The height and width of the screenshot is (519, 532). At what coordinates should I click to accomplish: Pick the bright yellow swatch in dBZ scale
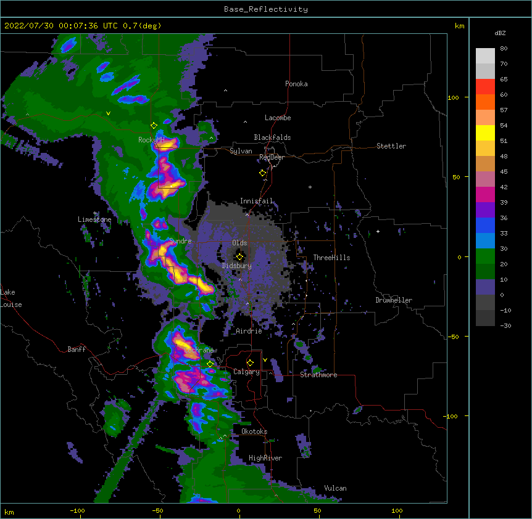click(x=485, y=133)
